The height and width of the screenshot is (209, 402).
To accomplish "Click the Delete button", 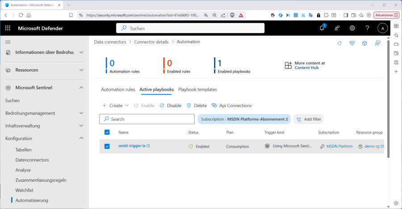I will tap(197, 106).
